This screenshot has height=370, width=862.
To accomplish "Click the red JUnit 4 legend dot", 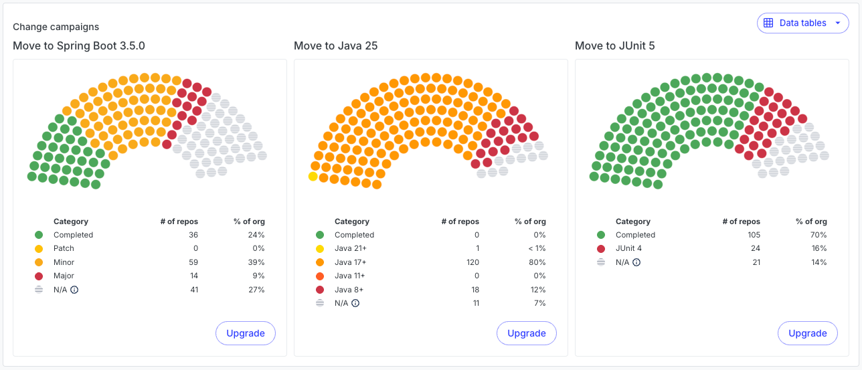I will [x=601, y=248].
